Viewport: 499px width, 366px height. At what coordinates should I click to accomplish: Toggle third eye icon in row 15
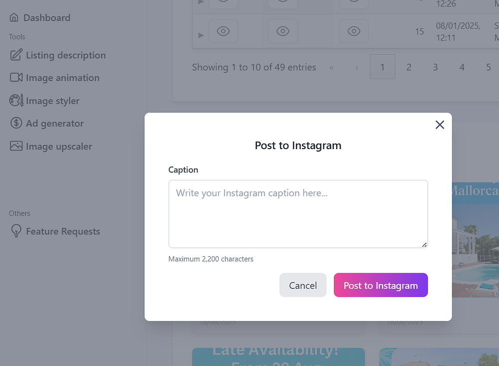[x=354, y=31]
